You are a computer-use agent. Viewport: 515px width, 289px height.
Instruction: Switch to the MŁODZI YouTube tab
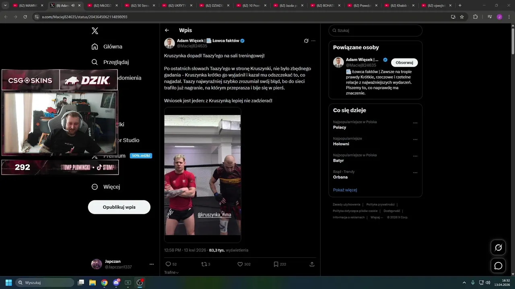coord(102,6)
